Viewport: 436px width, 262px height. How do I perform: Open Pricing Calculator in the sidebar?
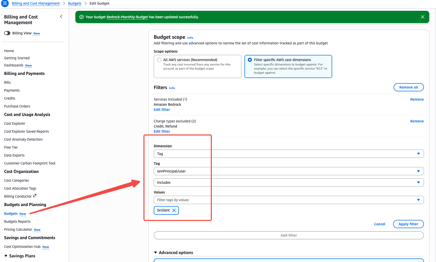tap(18, 229)
